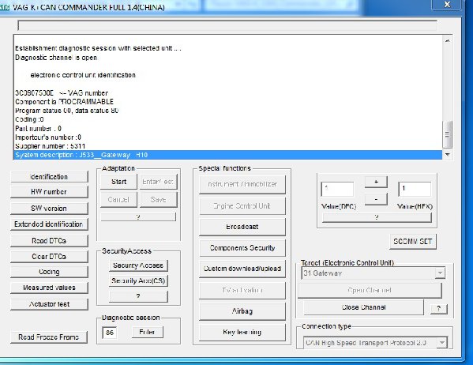Screen dimensions: 473x365
Task: Start adaptation
Action: [x=118, y=182]
